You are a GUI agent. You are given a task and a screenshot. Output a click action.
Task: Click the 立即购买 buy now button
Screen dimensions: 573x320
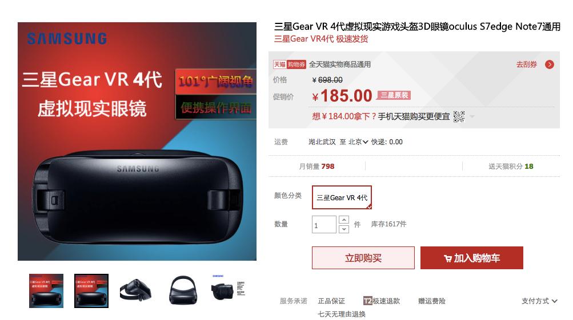tap(363, 258)
